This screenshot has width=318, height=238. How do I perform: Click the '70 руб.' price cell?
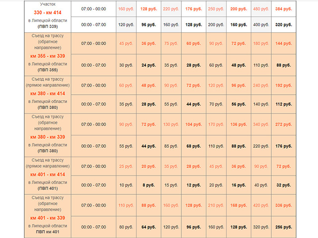click(216, 104)
